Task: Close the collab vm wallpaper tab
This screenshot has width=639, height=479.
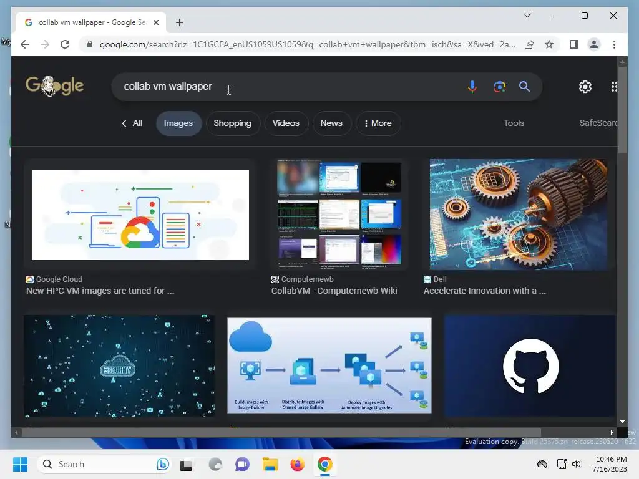Action: (155, 22)
